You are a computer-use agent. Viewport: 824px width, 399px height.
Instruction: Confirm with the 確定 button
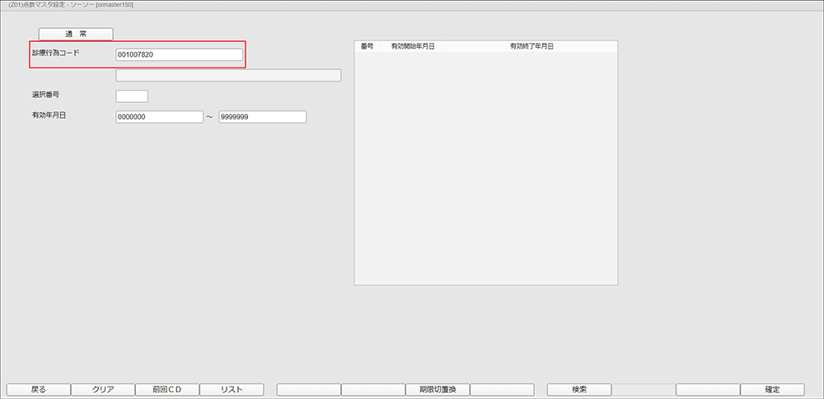pyautogui.click(x=772, y=389)
